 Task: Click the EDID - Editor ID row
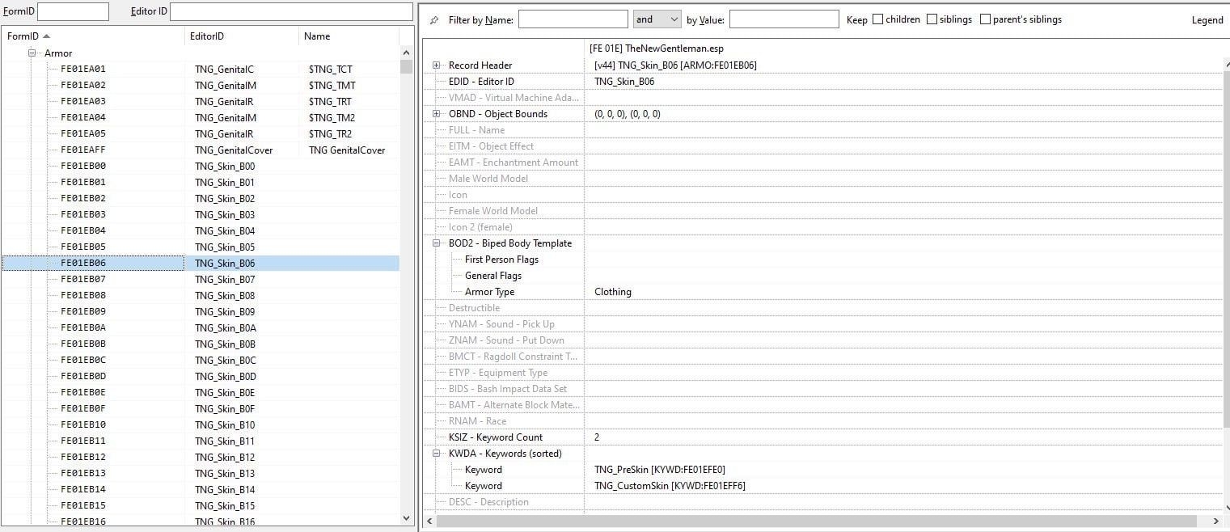point(822,82)
